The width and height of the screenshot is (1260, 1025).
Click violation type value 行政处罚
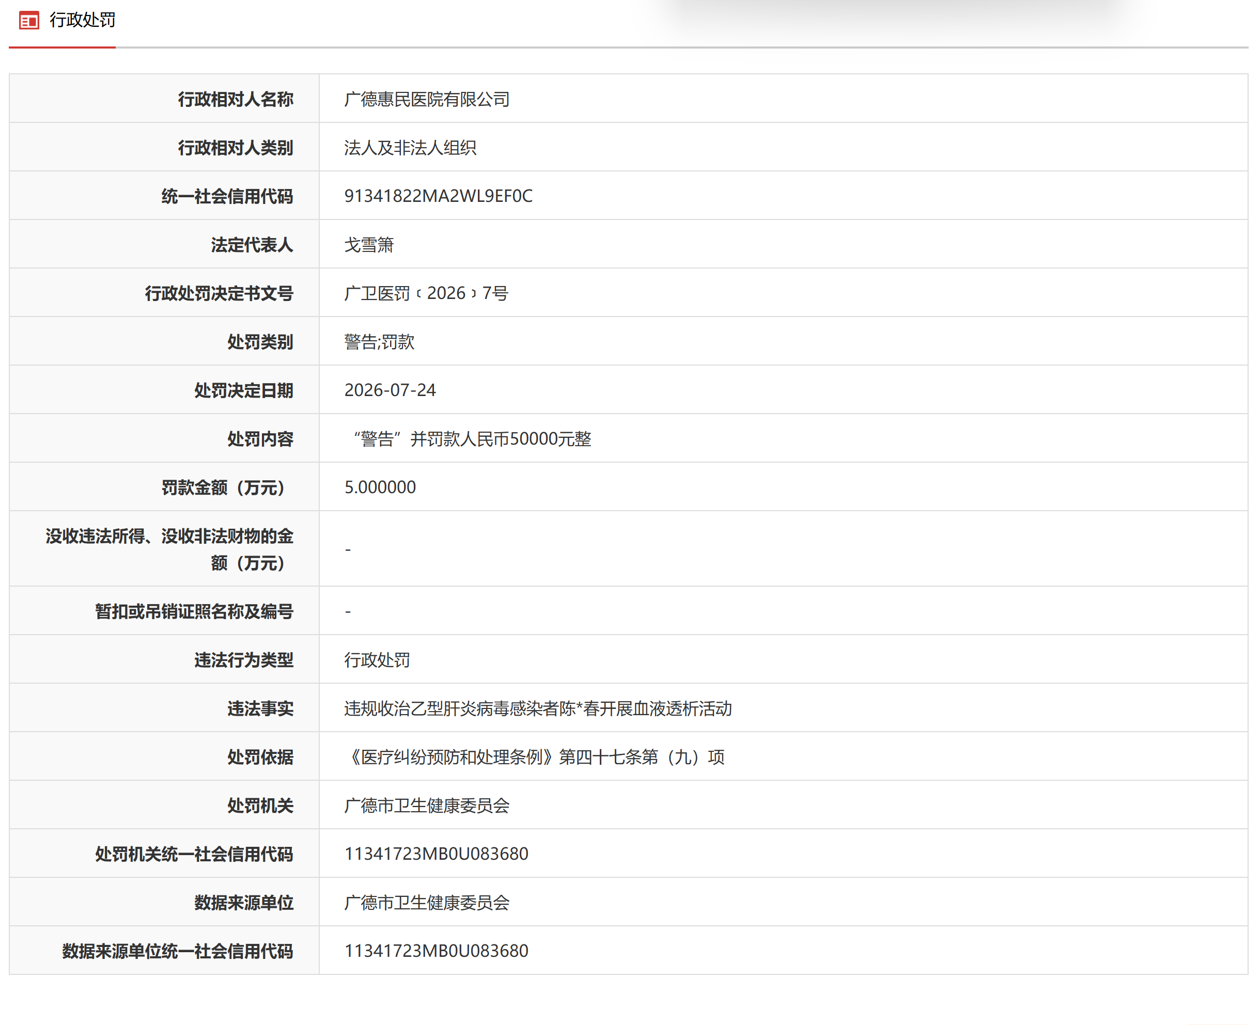tap(377, 659)
